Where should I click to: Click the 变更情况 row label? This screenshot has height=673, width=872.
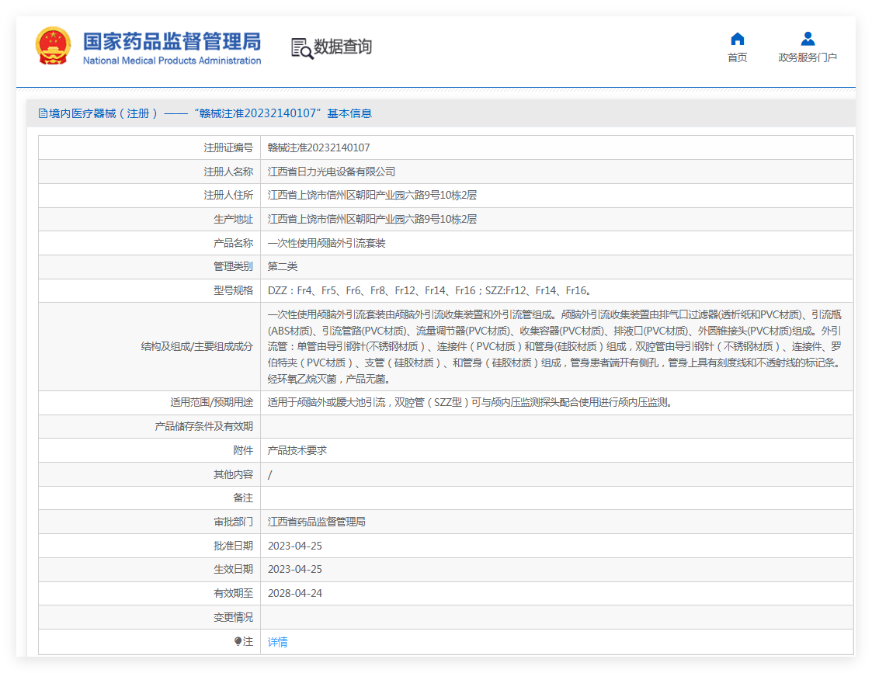point(233,617)
